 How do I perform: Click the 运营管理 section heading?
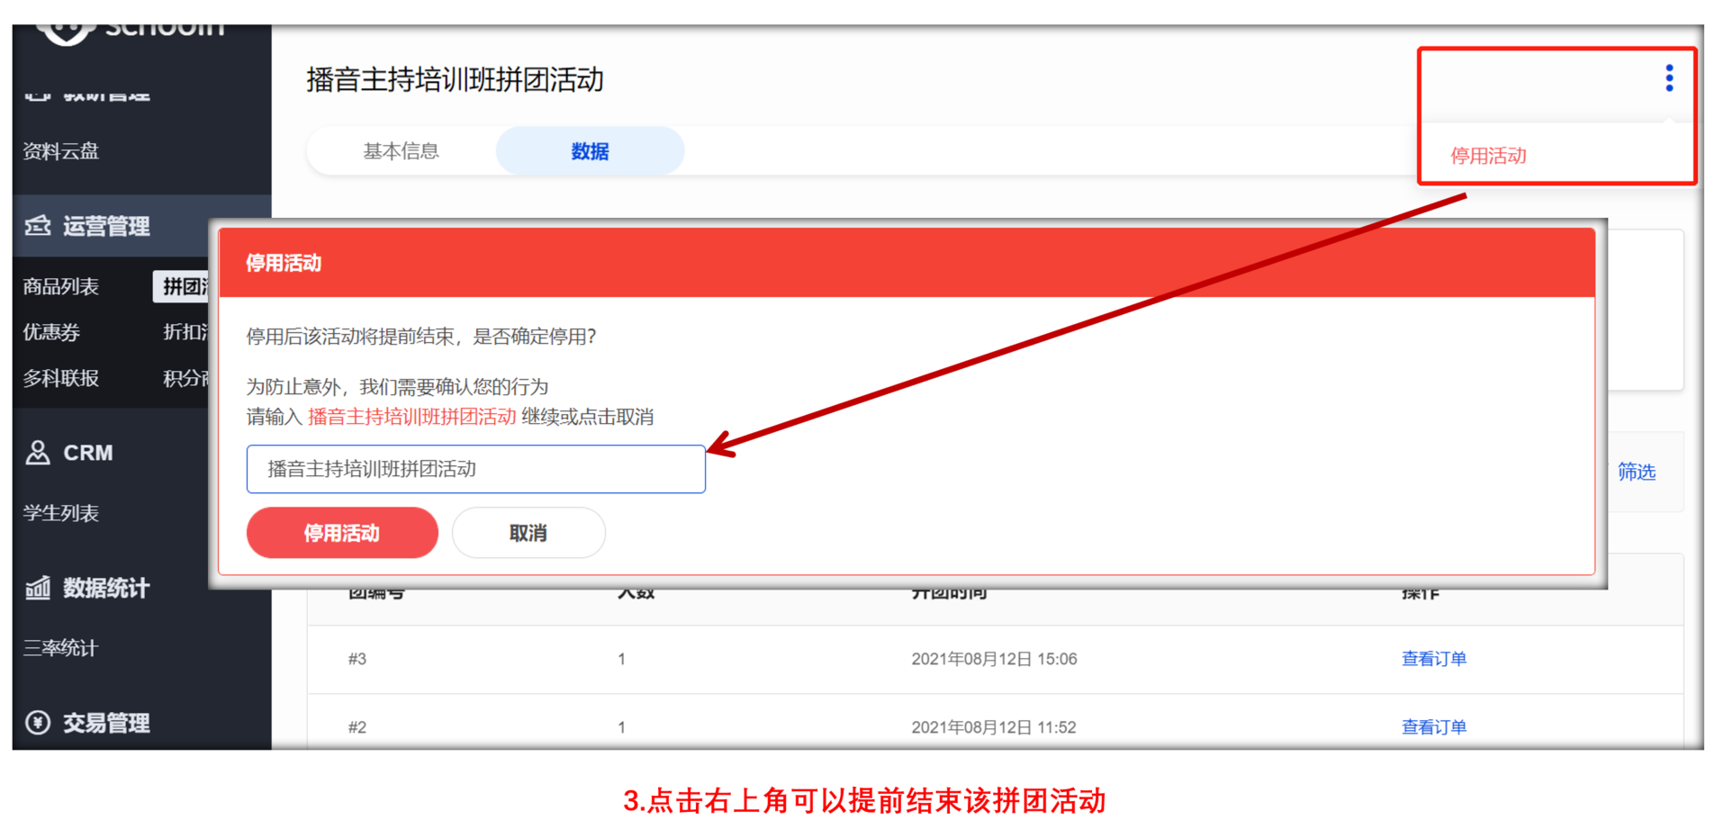tap(106, 226)
